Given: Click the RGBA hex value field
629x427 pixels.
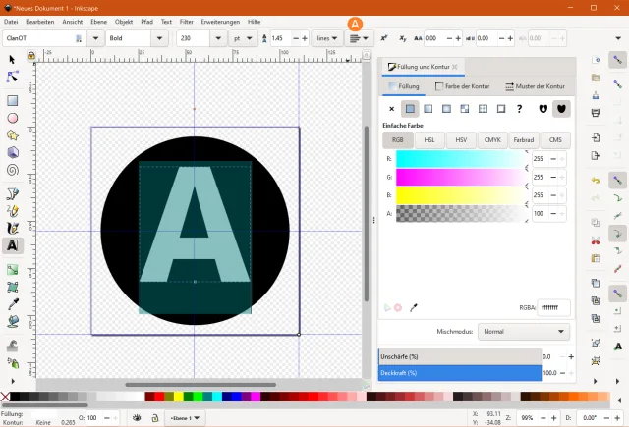Looking at the screenshot, I should point(554,307).
